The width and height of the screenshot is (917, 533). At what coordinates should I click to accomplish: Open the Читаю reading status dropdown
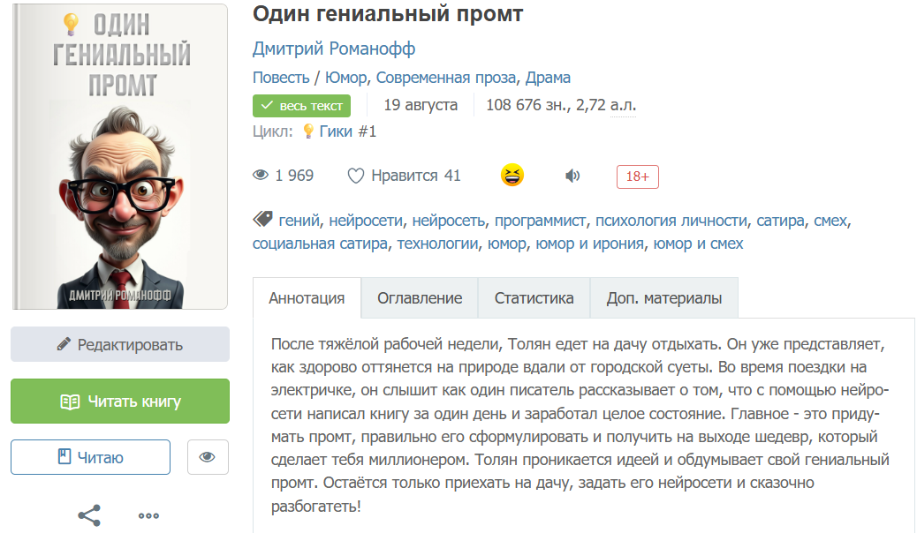click(90, 457)
